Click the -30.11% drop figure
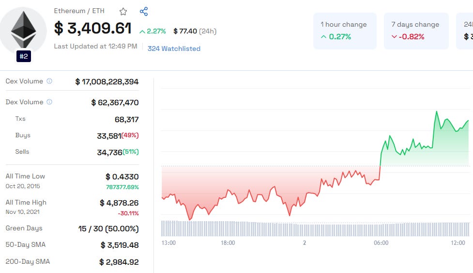The image size is (473, 273). (x=128, y=213)
